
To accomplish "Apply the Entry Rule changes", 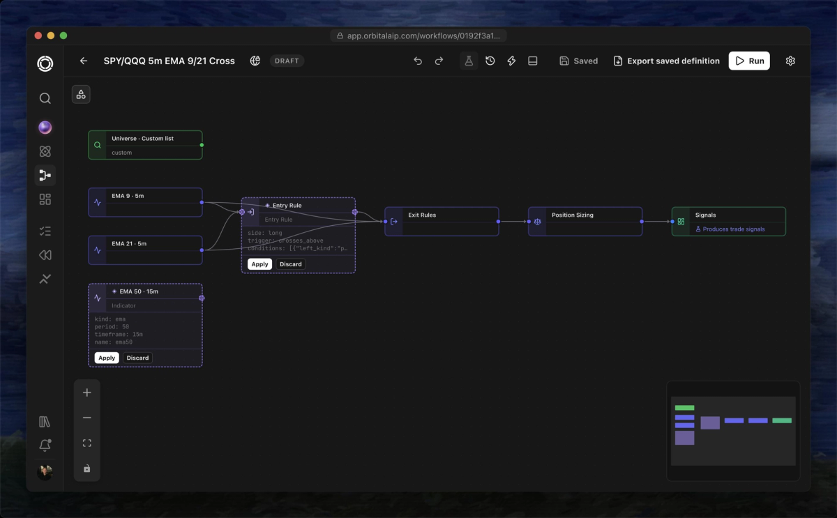I will pyautogui.click(x=259, y=264).
